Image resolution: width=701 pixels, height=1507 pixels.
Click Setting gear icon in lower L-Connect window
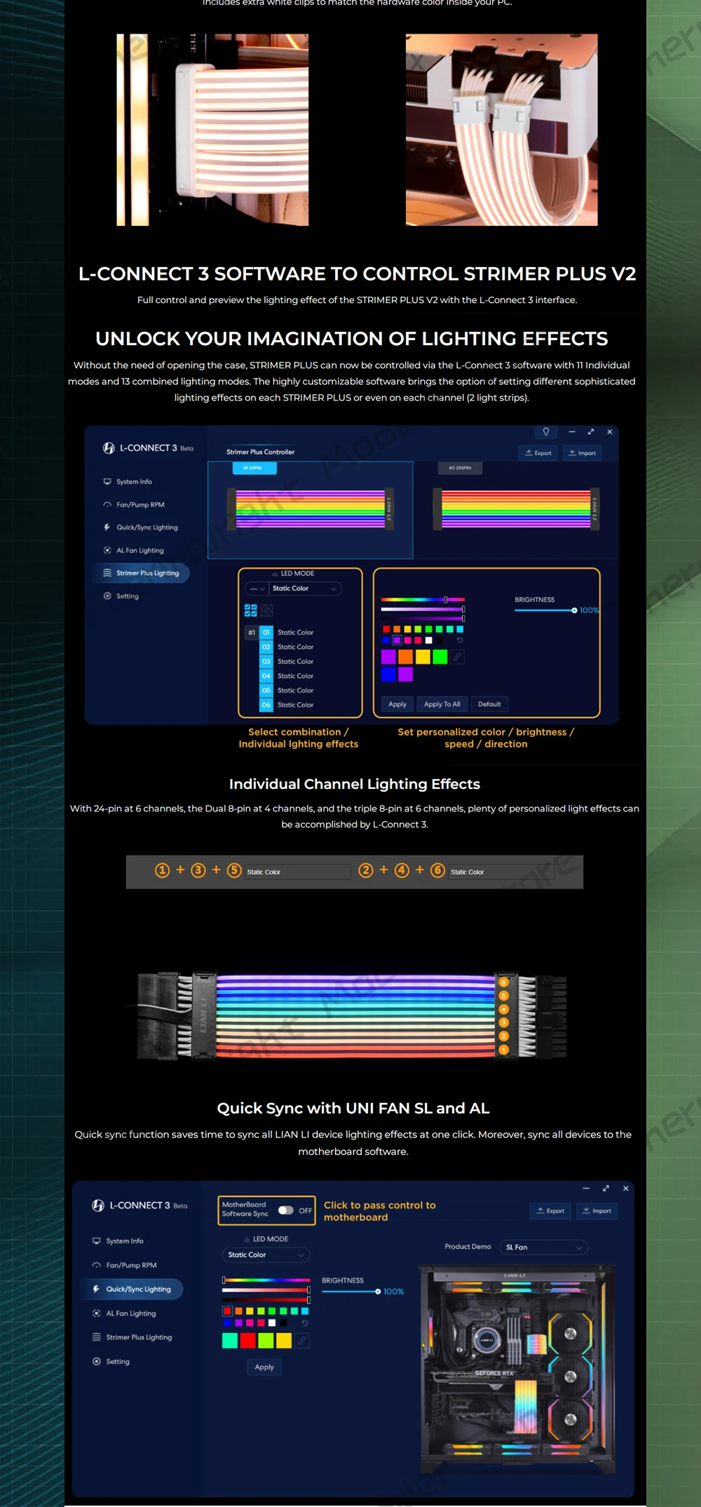(x=97, y=1361)
